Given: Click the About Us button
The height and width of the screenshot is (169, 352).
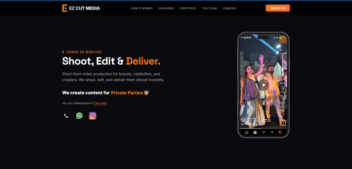Looking at the screenshot, I should (278, 8).
